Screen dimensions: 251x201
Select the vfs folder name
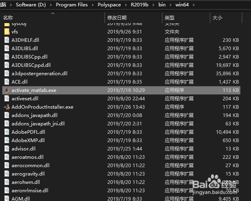tap(15, 31)
